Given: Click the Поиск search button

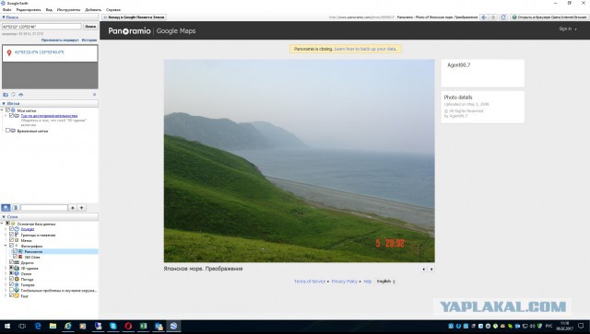Looking at the screenshot, I should [90, 27].
